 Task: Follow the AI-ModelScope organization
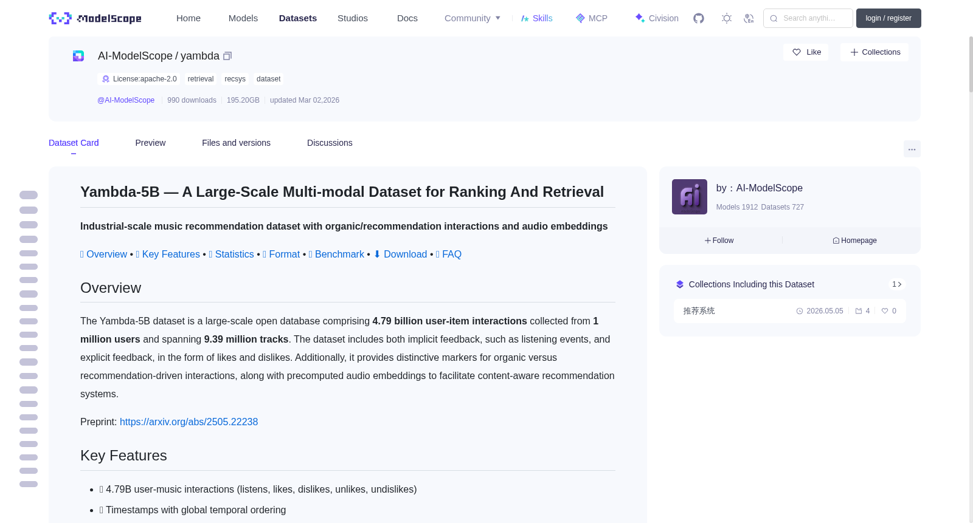tap(719, 241)
